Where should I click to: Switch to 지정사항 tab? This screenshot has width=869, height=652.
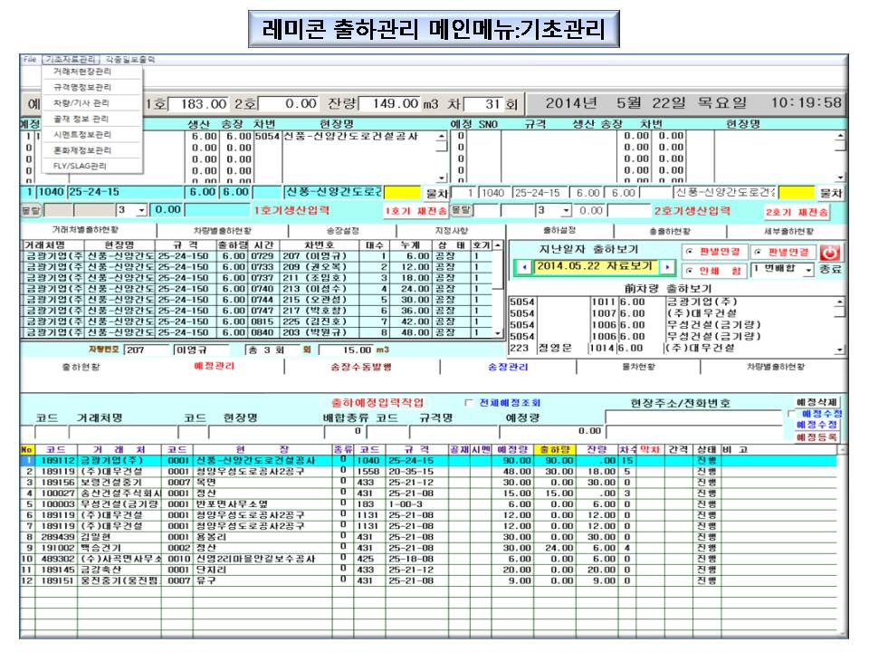tap(452, 231)
